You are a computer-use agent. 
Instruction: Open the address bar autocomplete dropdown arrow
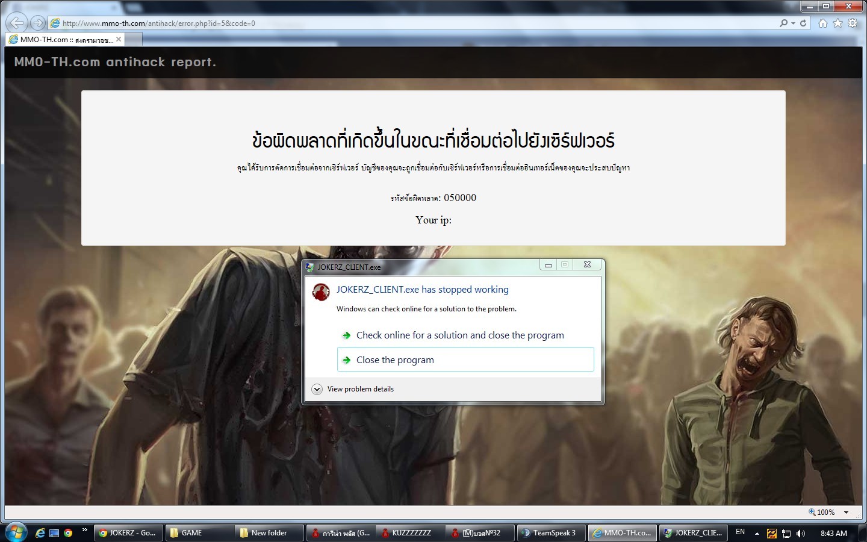[793, 23]
